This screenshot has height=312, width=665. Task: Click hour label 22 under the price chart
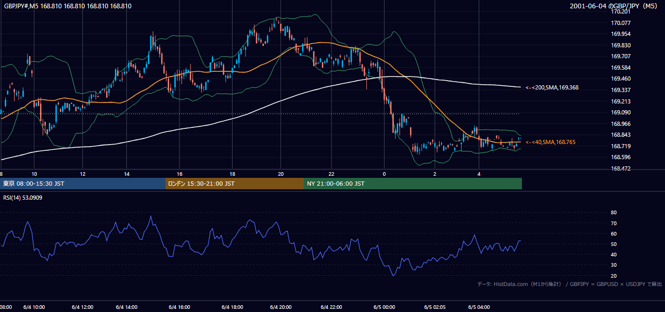click(x=331, y=174)
